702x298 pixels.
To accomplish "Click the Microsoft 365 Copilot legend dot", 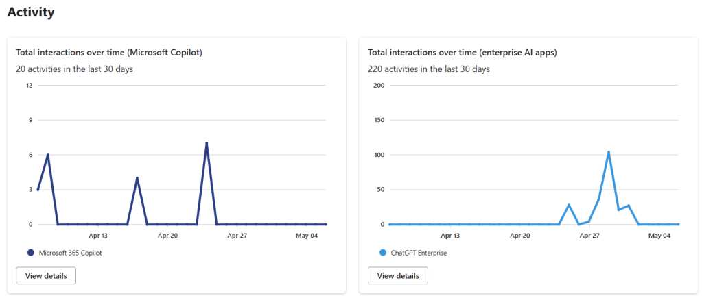I will [x=30, y=253].
